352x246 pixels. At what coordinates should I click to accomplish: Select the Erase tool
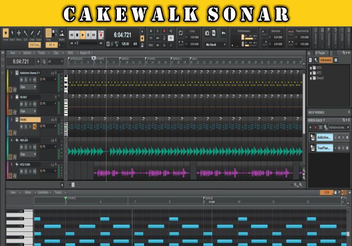38,33
